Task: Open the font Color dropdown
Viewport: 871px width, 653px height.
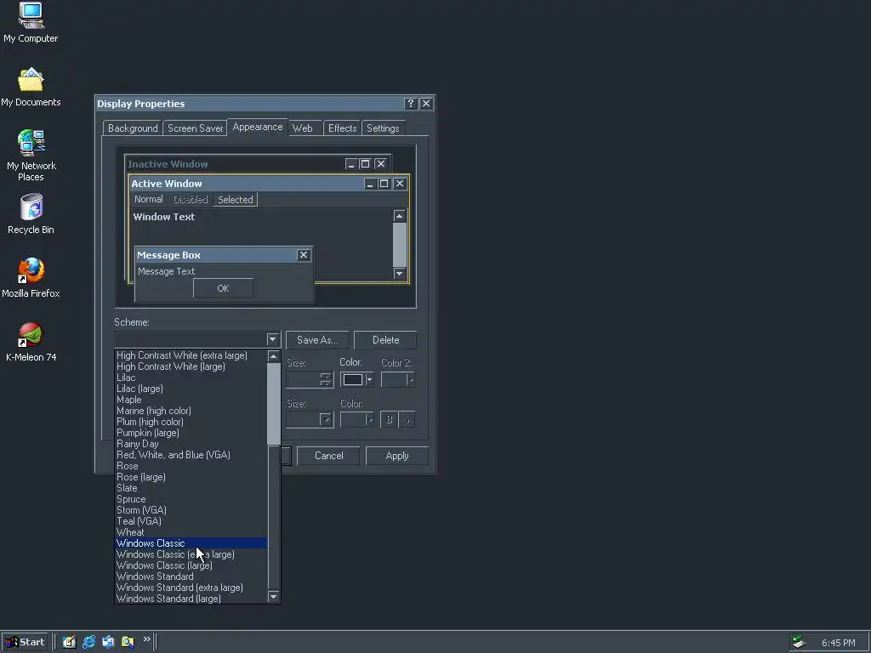Action: click(x=356, y=419)
